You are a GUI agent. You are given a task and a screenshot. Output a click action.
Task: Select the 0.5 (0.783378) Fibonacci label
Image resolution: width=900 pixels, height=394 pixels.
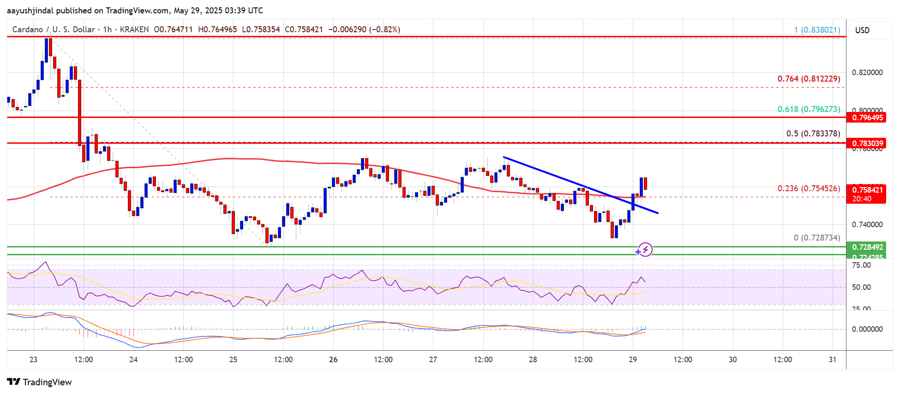tap(813, 134)
